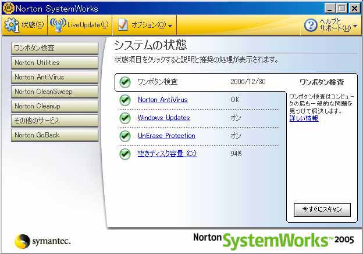This screenshot has width=363, height=254.
Task: Expand the オプション(O) dropdown arrow
Action: [x=170, y=26]
